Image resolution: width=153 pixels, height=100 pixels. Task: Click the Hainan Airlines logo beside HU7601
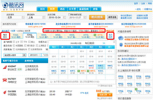(5, 80)
